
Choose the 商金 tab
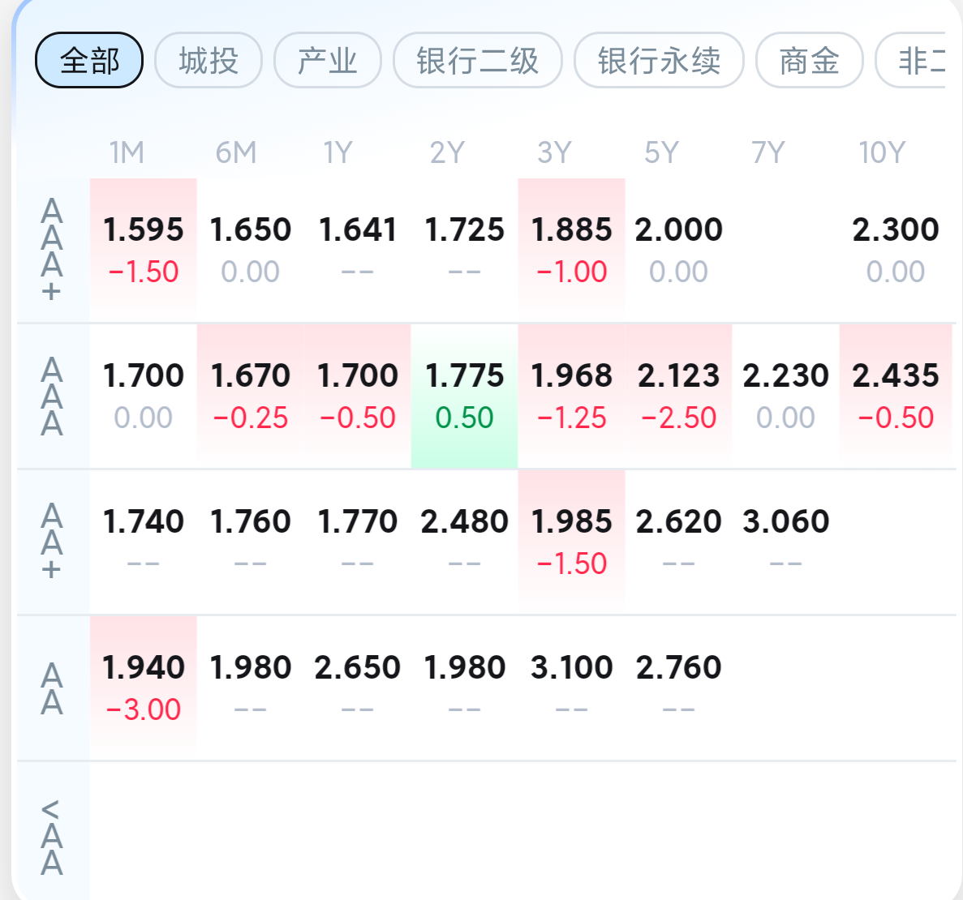tap(809, 60)
